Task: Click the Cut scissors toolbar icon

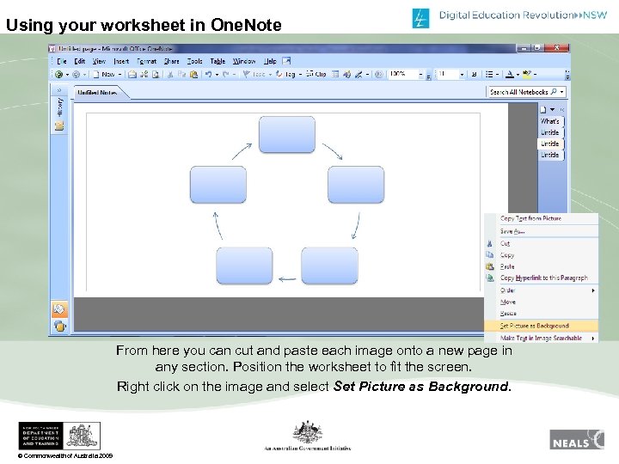Action: [170, 74]
